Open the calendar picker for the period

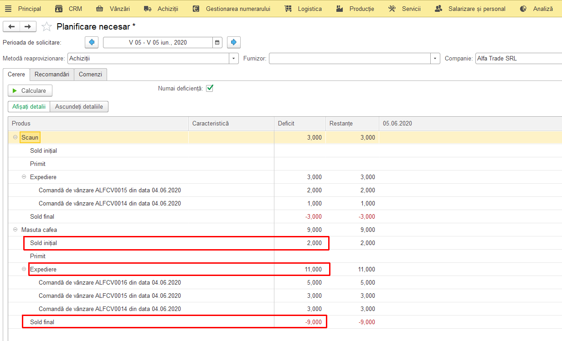click(217, 42)
